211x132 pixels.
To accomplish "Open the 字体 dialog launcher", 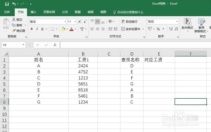I will (86, 37).
